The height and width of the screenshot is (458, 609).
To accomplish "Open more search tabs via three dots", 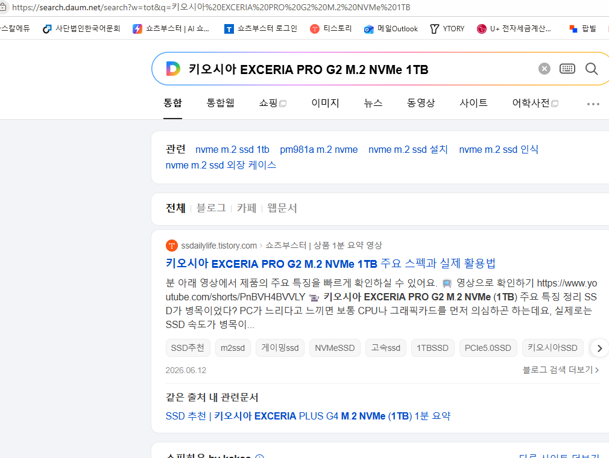I will (x=593, y=104).
